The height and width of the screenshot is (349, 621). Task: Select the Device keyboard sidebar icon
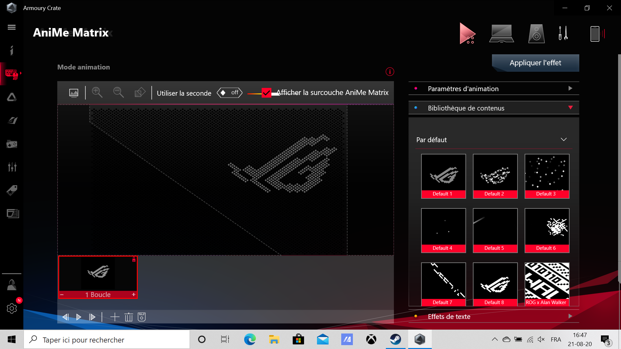click(x=12, y=74)
